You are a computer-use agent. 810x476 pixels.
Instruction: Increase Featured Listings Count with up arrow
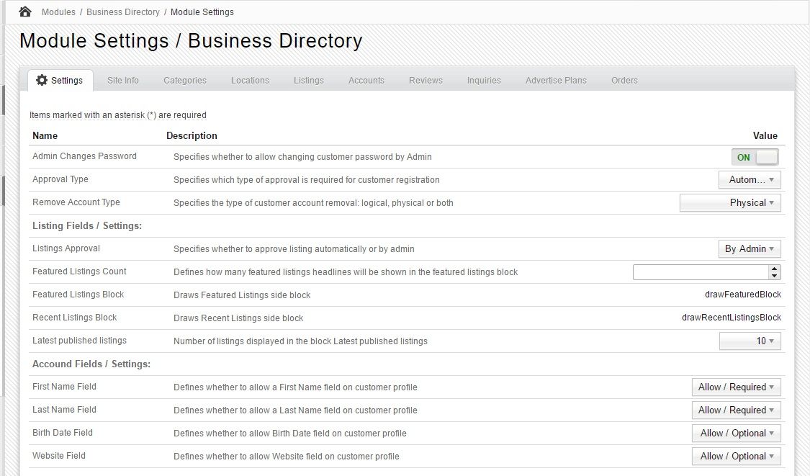click(775, 269)
